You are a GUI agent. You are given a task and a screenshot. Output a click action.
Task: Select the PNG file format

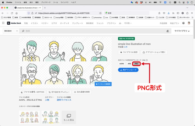tap(136, 64)
